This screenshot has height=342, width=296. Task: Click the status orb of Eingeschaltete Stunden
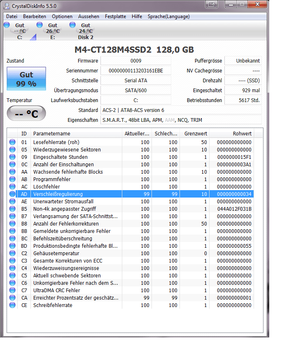12,157
